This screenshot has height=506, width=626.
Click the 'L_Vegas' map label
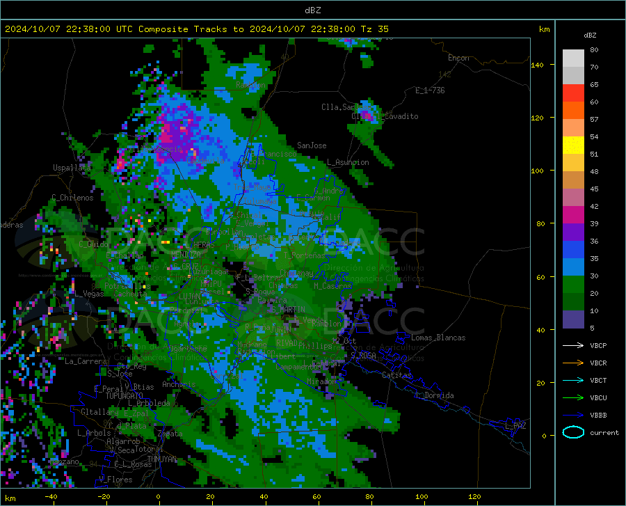[x=89, y=294]
